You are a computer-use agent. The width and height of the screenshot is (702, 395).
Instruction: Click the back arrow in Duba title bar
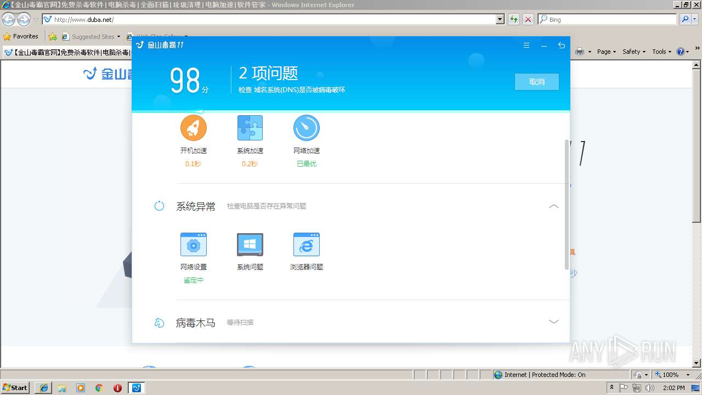click(x=561, y=46)
